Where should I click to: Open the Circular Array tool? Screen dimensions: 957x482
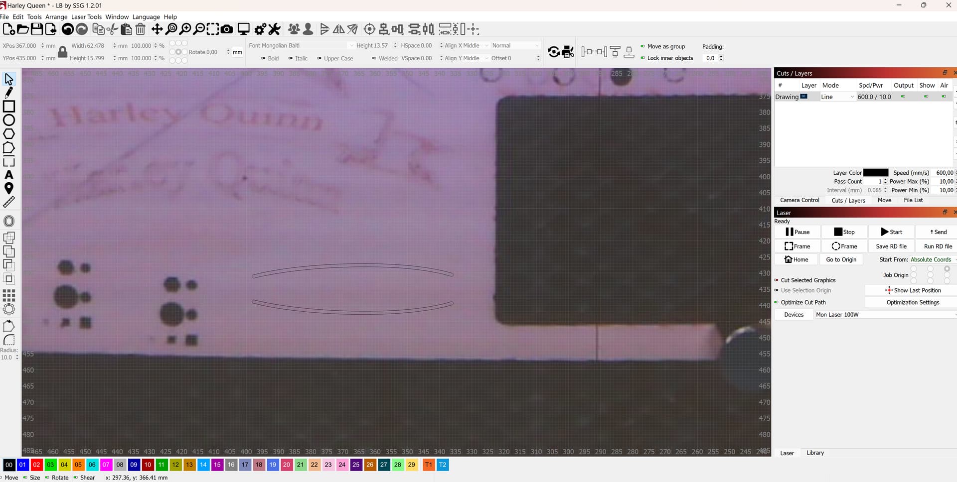coord(9,309)
